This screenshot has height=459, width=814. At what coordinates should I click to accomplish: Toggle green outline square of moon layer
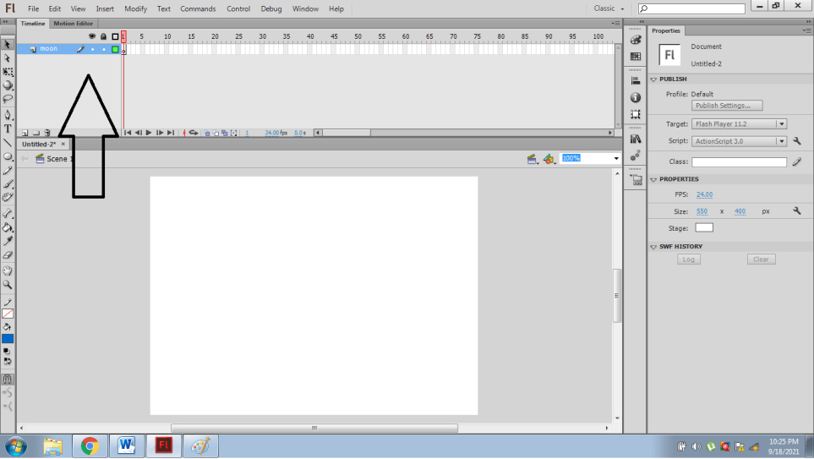(x=115, y=49)
